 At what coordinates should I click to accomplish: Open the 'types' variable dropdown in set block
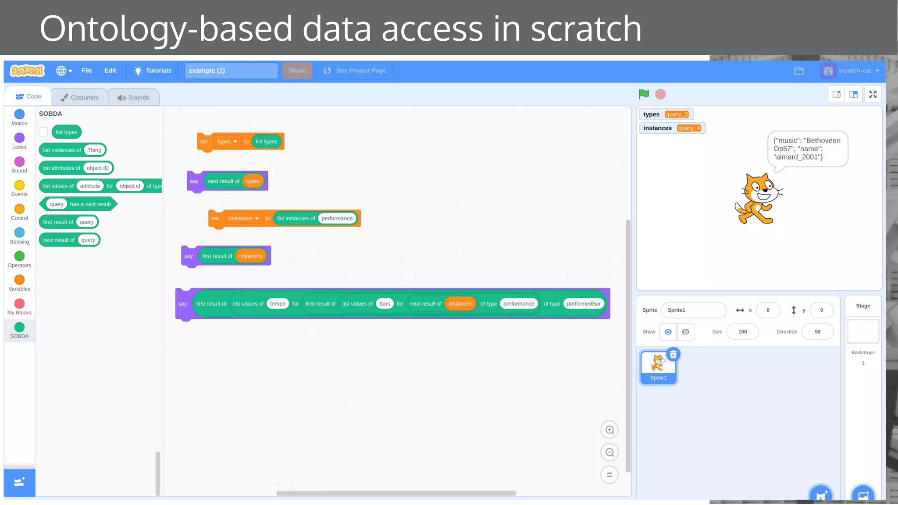pyautogui.click(x=227, y=142)
